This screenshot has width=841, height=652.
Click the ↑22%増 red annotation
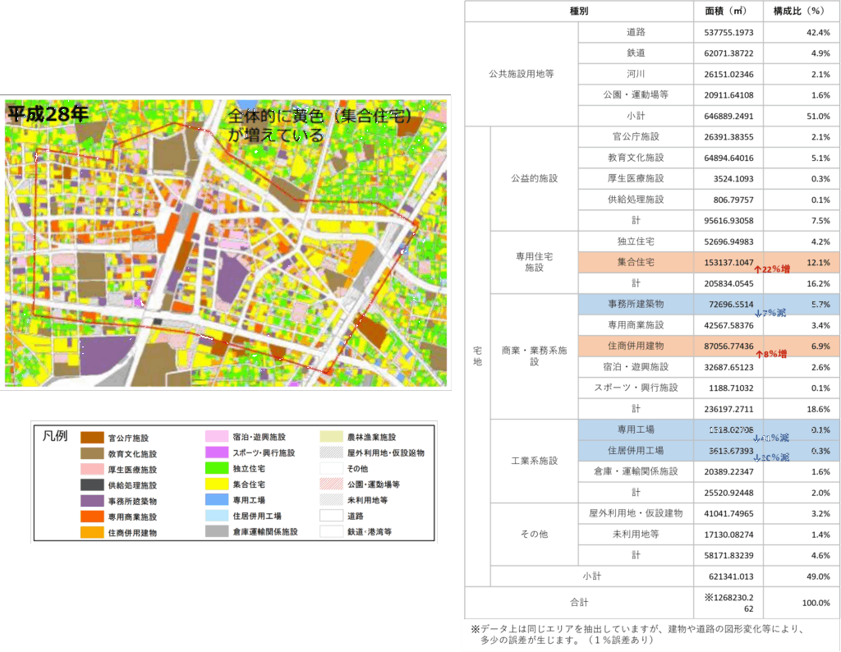coord(772,269)
